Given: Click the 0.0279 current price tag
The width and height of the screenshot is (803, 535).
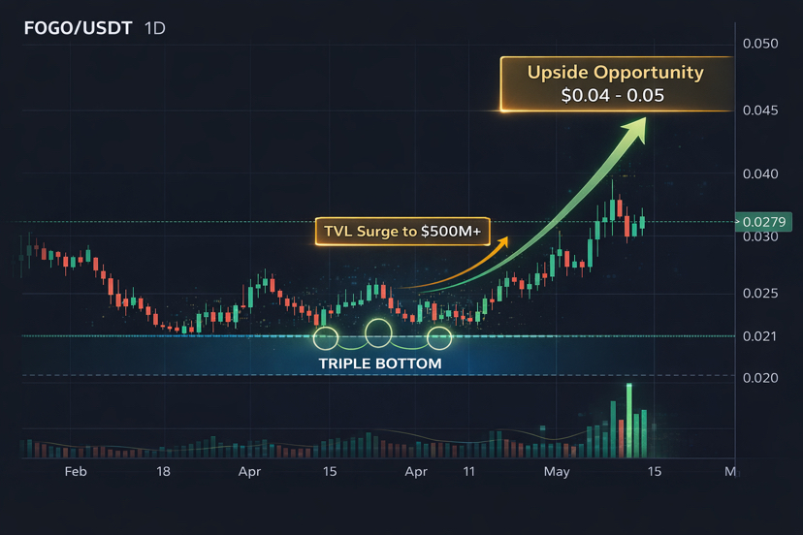Looking at the screenshot, I should coord(763,222).
